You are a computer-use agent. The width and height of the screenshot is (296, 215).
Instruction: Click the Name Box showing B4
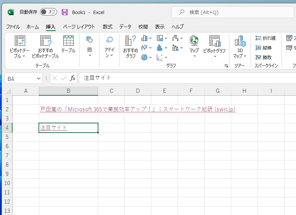pyautogui.click(x=21, y=79)
